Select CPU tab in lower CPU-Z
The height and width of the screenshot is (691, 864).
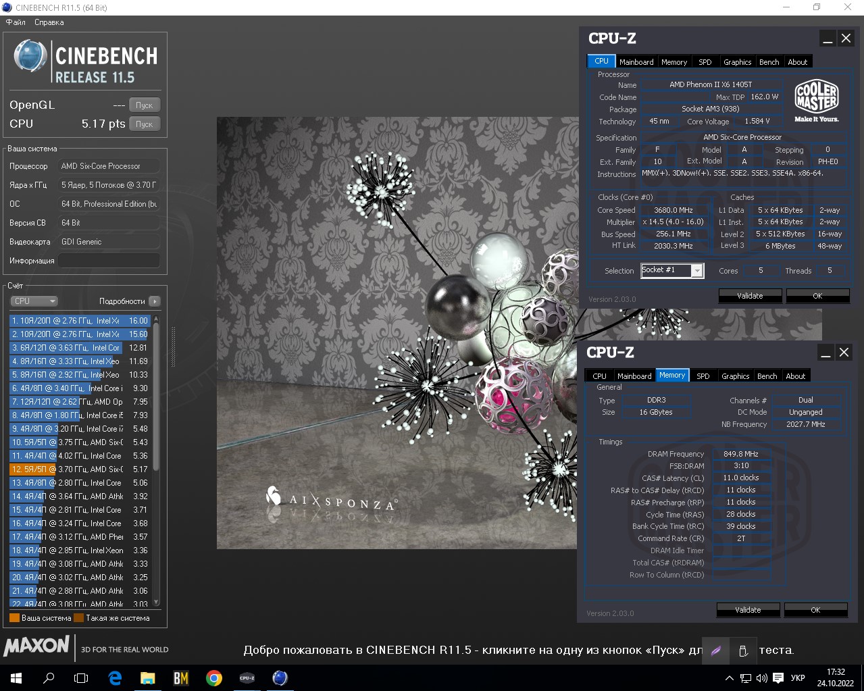(x=600, y=376)
